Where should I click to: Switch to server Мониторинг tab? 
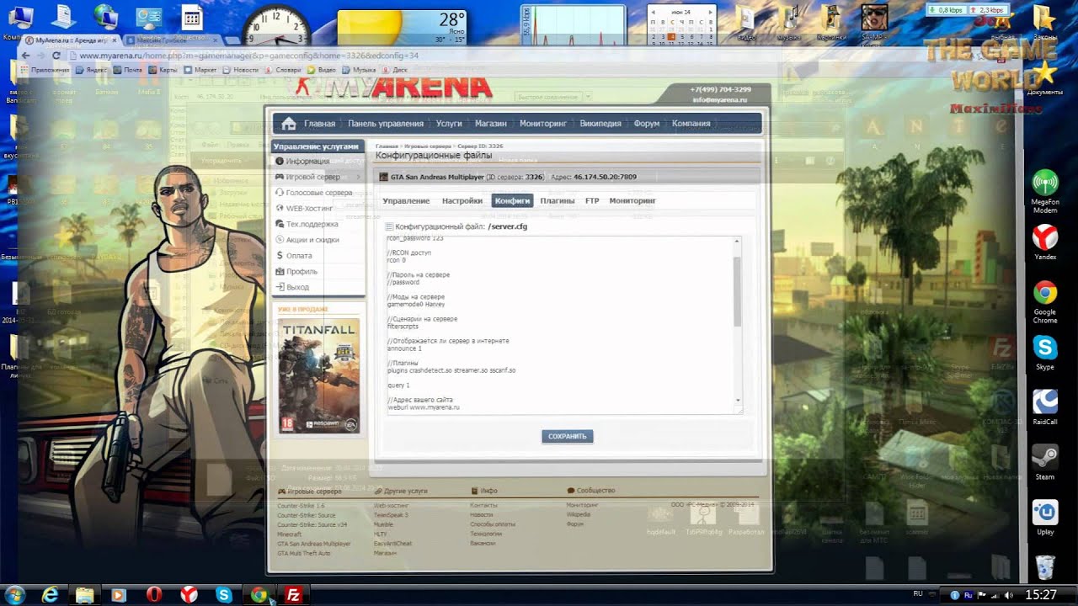(x=632, y=201)
